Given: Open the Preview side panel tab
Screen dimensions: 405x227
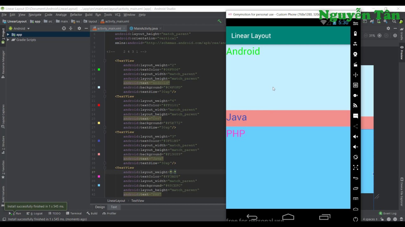Looking at the screenshot, I should point(402,52).
